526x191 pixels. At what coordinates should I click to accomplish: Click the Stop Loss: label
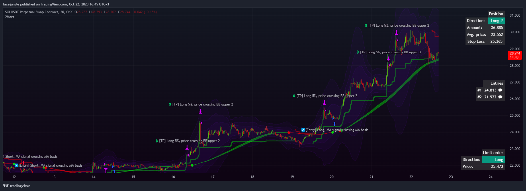476,41
